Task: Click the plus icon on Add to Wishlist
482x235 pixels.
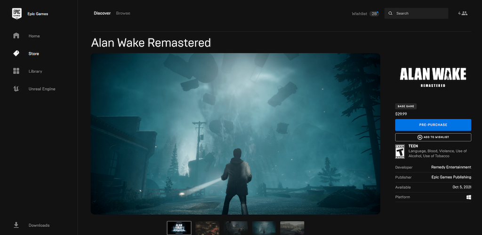Action: pyautogui.click(x=420, y=137)
